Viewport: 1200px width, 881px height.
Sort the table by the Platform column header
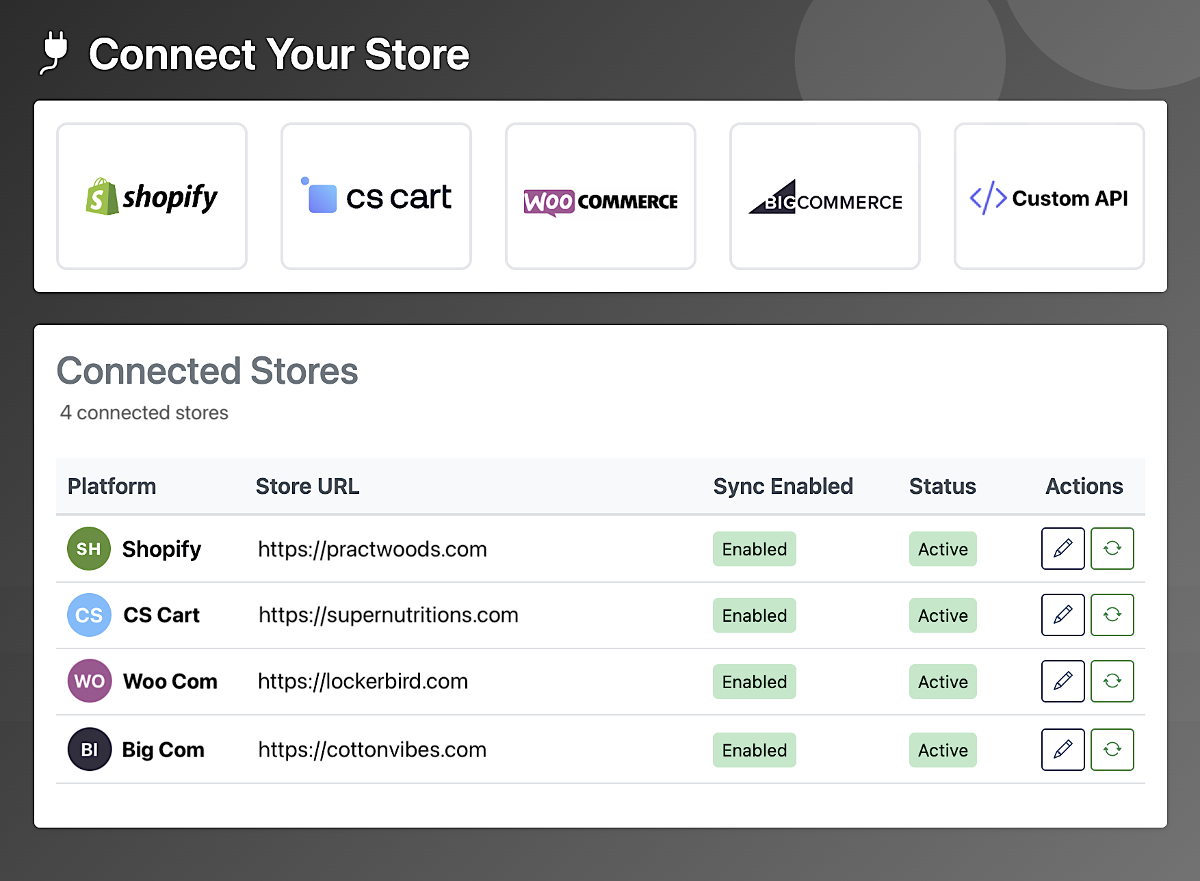click(112, 486)
